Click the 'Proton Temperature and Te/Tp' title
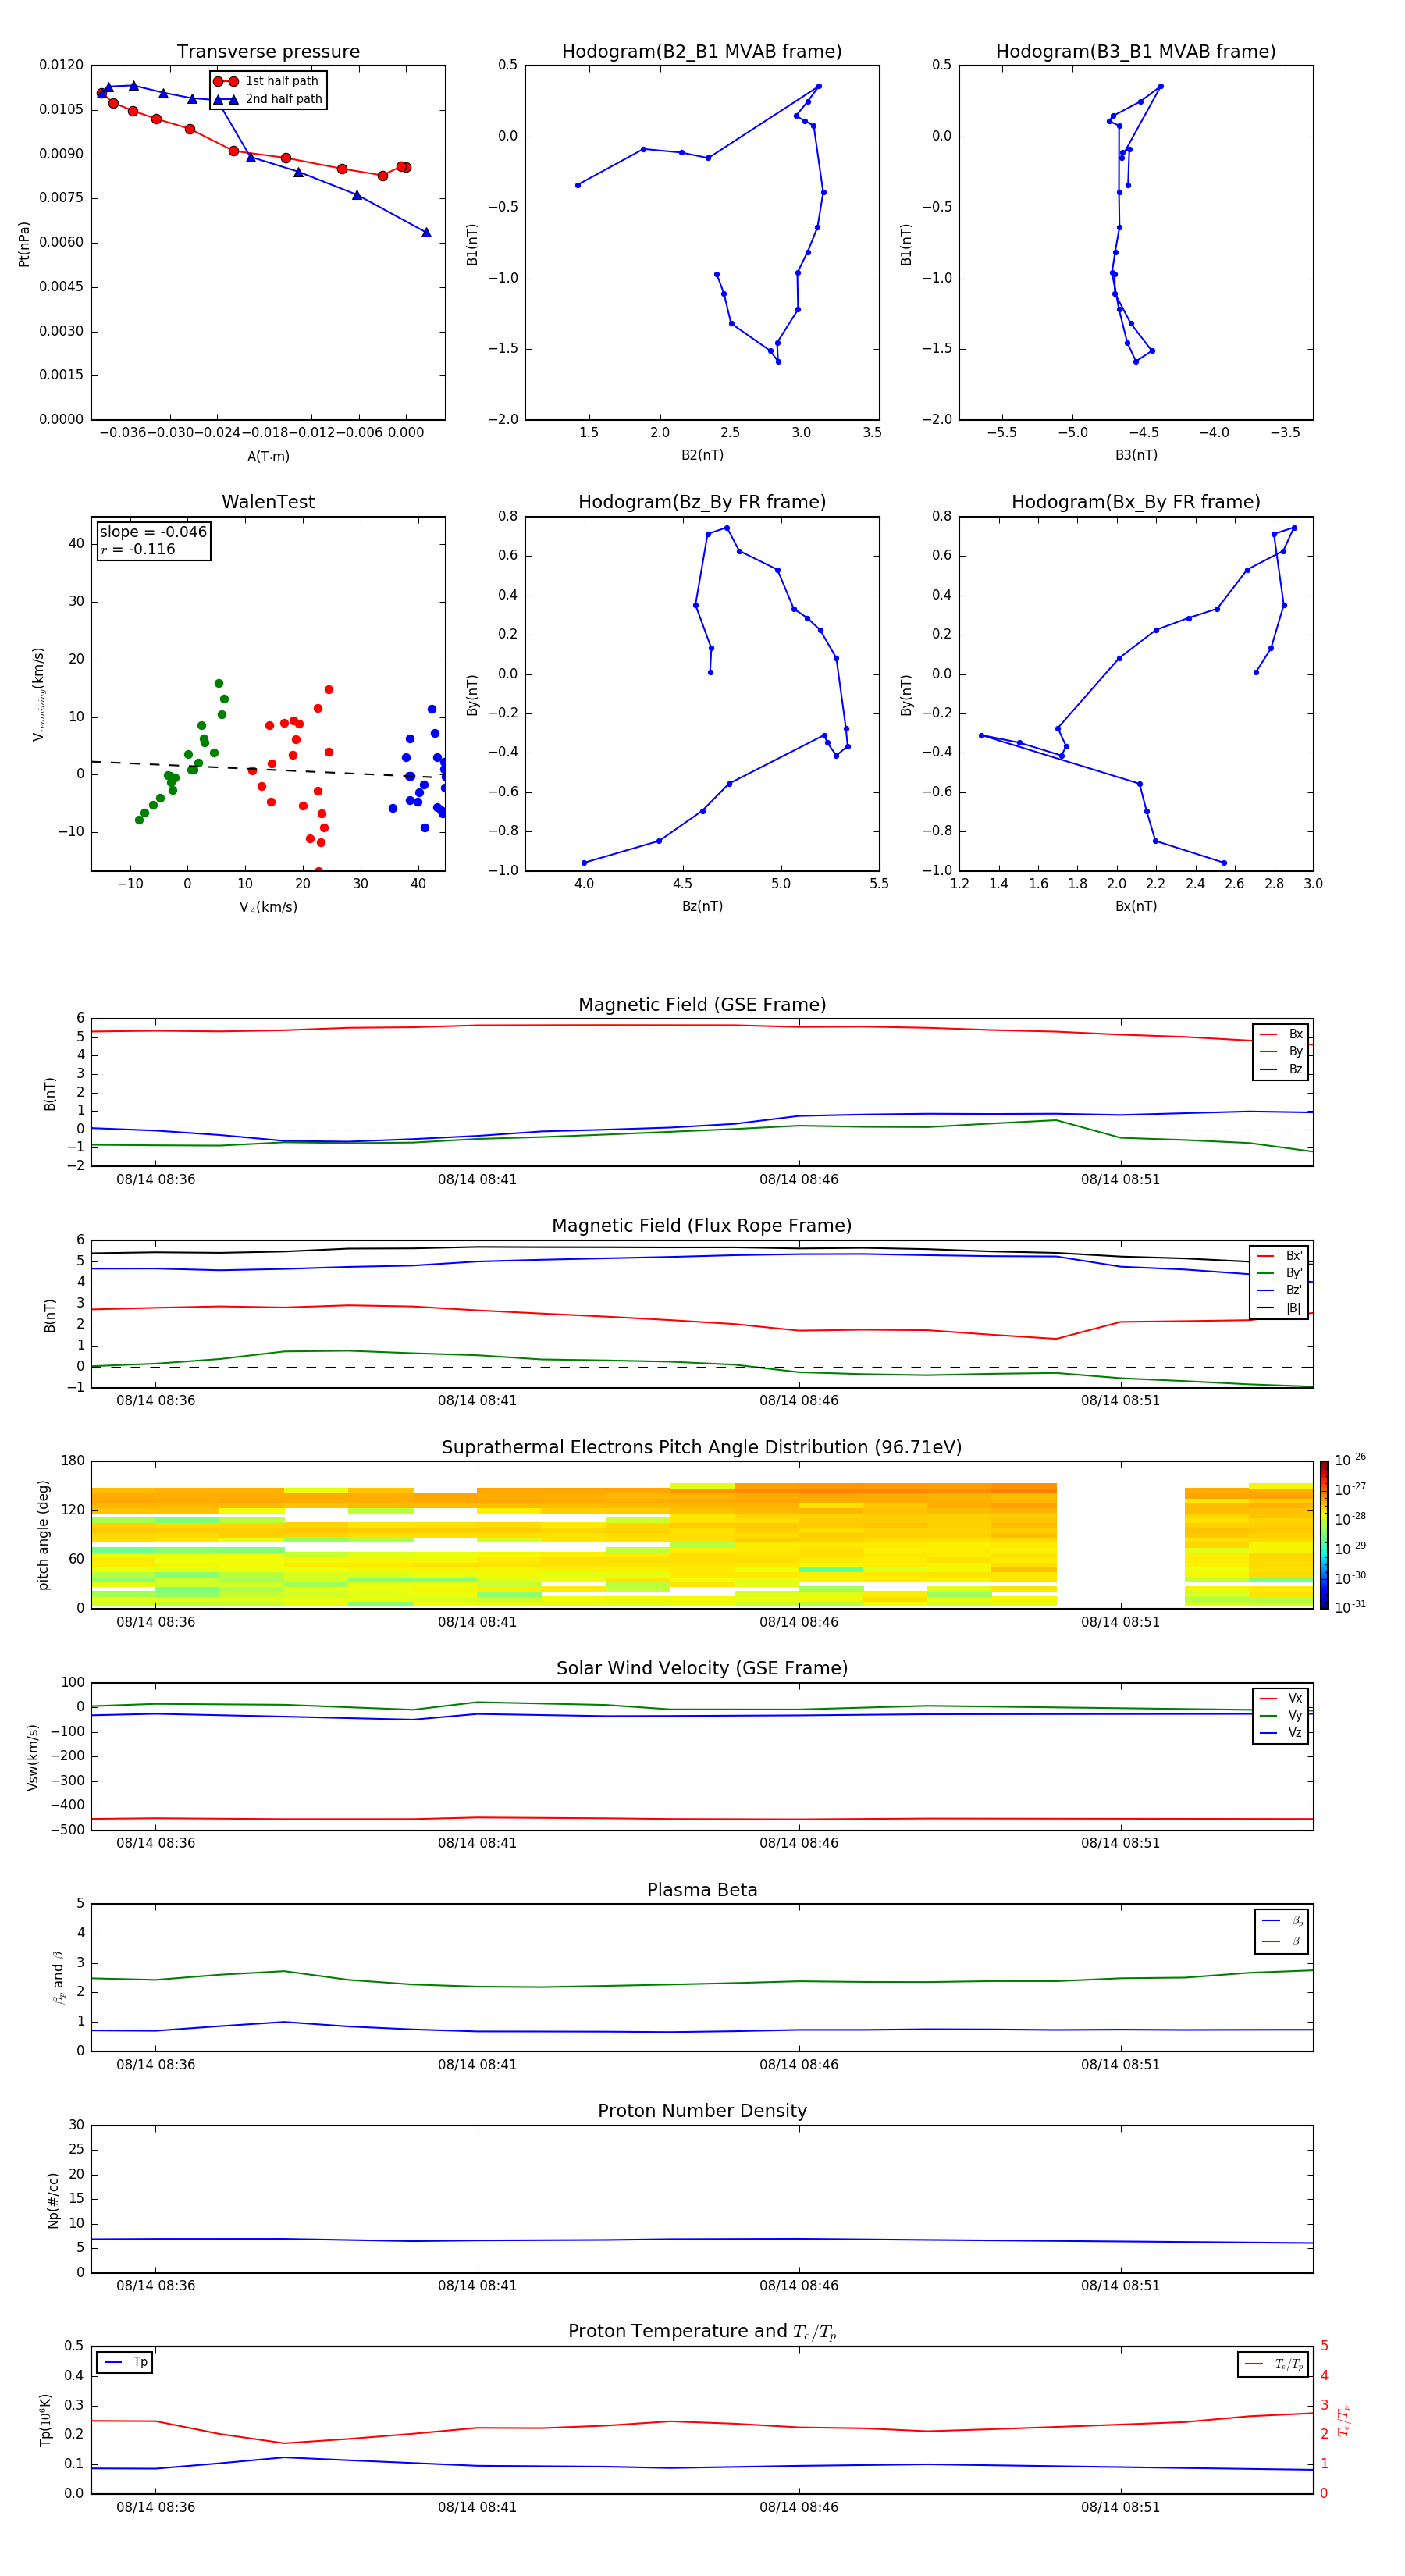This screenshot has width=1405, height=2576. click(702, 2332)
